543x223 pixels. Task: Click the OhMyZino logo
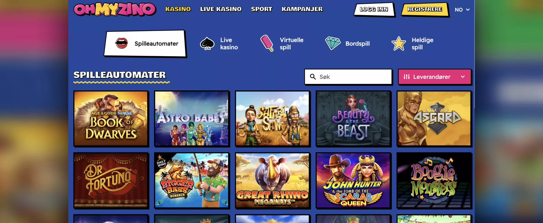[x=115, y=9]
